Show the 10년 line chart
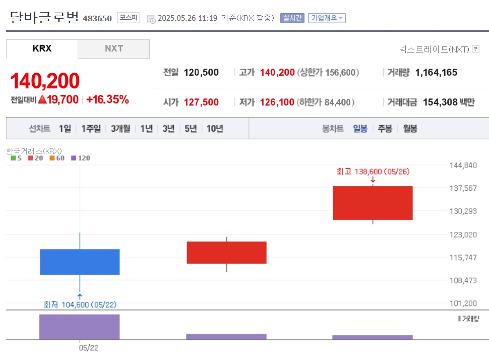This screenshot has width=489, height=360. click(215, 128)
